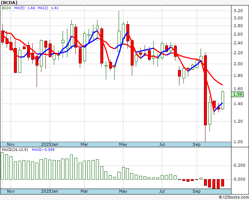The image size is (249, 200).
Task: Select the 0.000 MACD axis label
Action: (x=239, y=179)
